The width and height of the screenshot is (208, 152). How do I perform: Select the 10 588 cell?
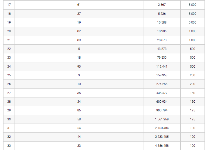[x=162, y=22]
